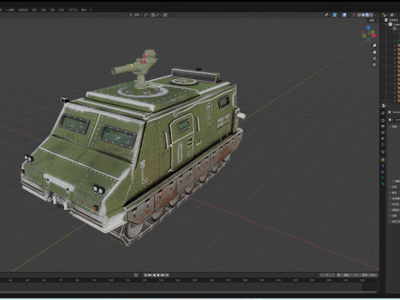Click the current frame number field
Screen dimensions: 400x300
[327, 275]
